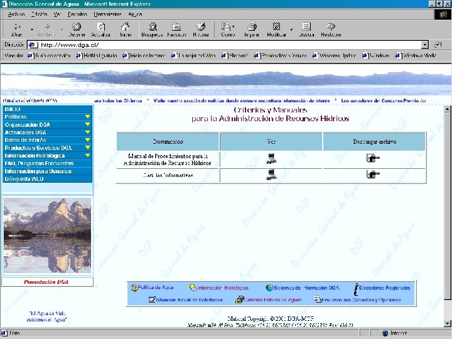Open Adelante history dropdown arrow
Image resolution: width=452 pixels, height=339 pixels.
[62, 30]
